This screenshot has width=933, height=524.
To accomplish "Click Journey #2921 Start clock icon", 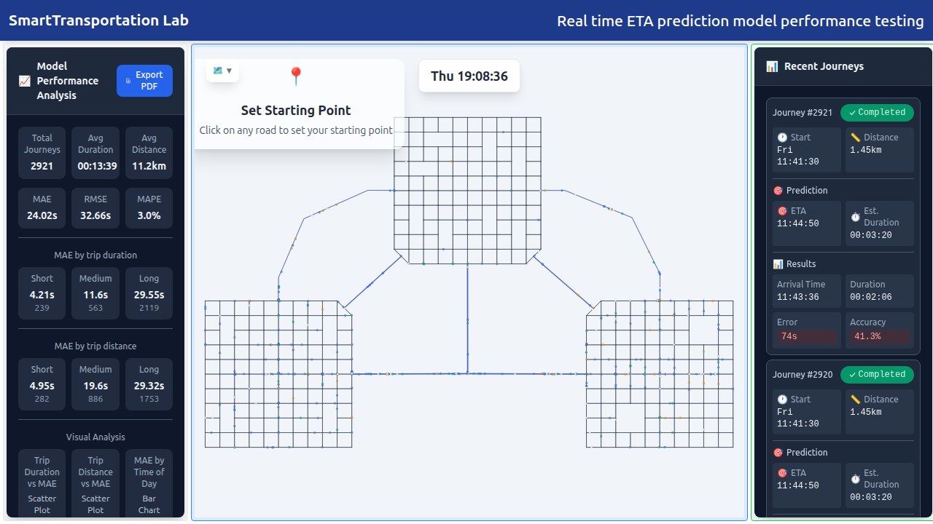I will [782, 138].
